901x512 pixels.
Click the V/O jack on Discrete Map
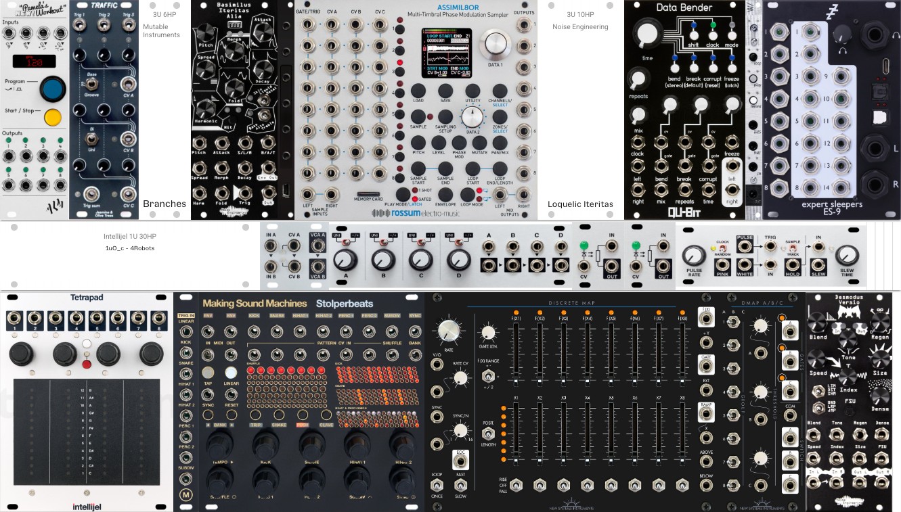pos(438,365)
